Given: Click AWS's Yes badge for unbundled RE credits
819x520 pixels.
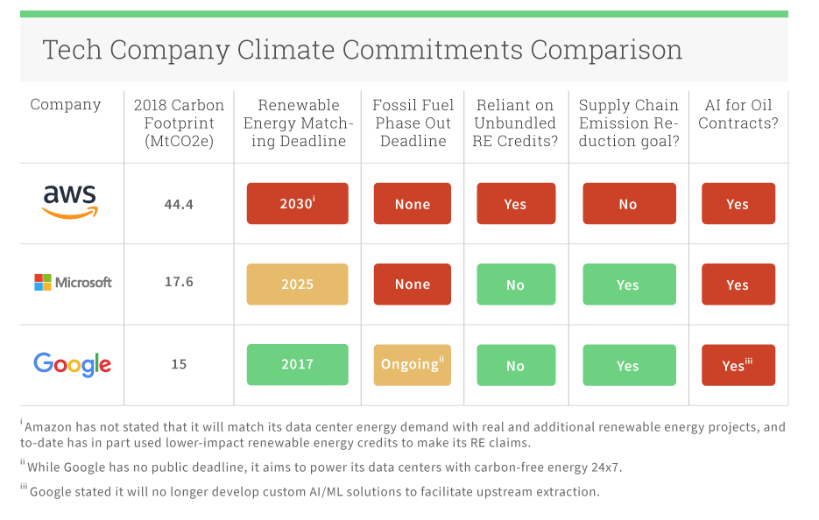Looking at the screenshot, I should point(515,204).
